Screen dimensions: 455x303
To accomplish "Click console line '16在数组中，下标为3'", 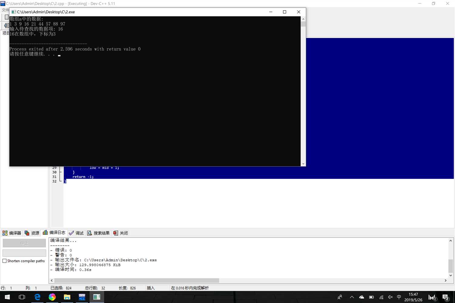I will (32, 34).
